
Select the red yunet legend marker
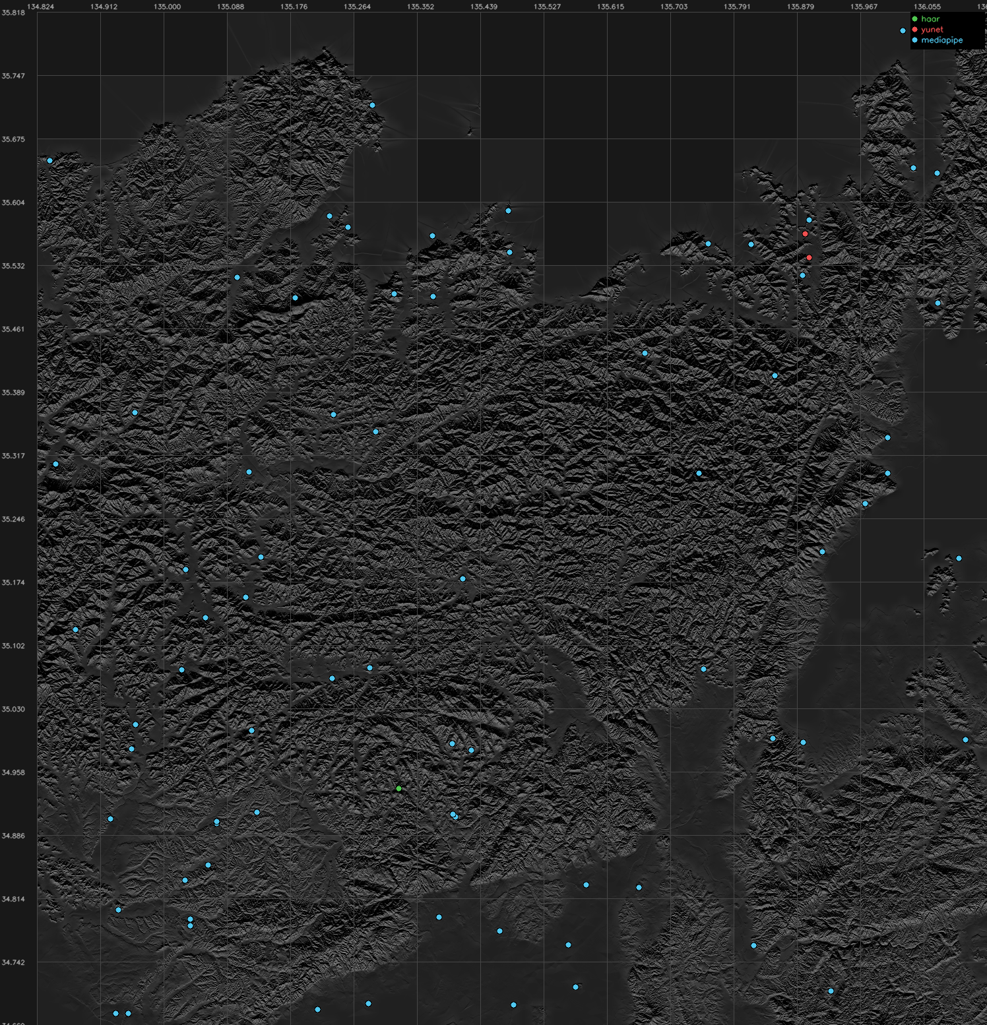(x=914, y=30)
